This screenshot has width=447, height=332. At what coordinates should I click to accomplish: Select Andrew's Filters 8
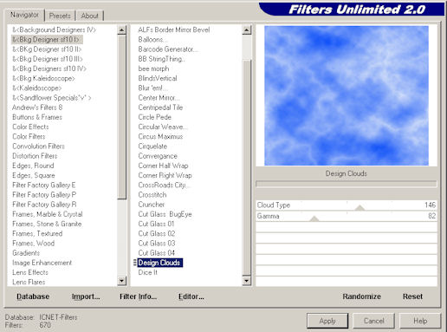37,107
